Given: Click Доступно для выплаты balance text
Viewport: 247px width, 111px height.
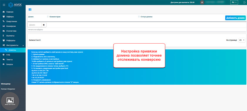Looking at the screenshot, I should [x=182, y=3].
